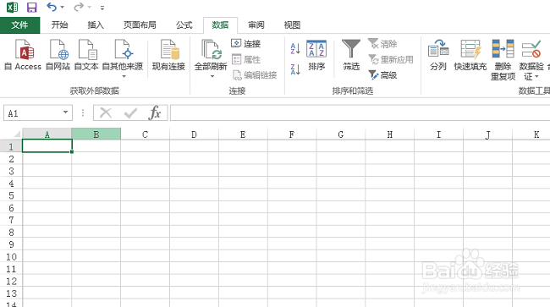Click 重新应用 (Reapply) filter button

[x=391, y=59]
